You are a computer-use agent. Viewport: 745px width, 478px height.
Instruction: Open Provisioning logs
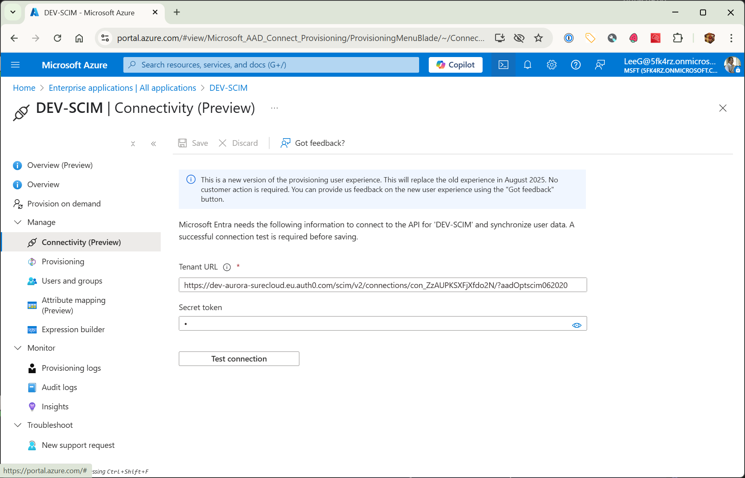(71, 368)
